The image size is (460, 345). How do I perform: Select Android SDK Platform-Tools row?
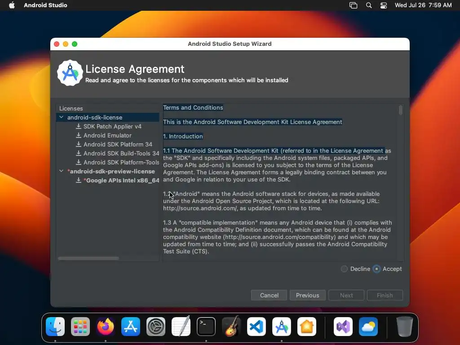coord(108,162)
